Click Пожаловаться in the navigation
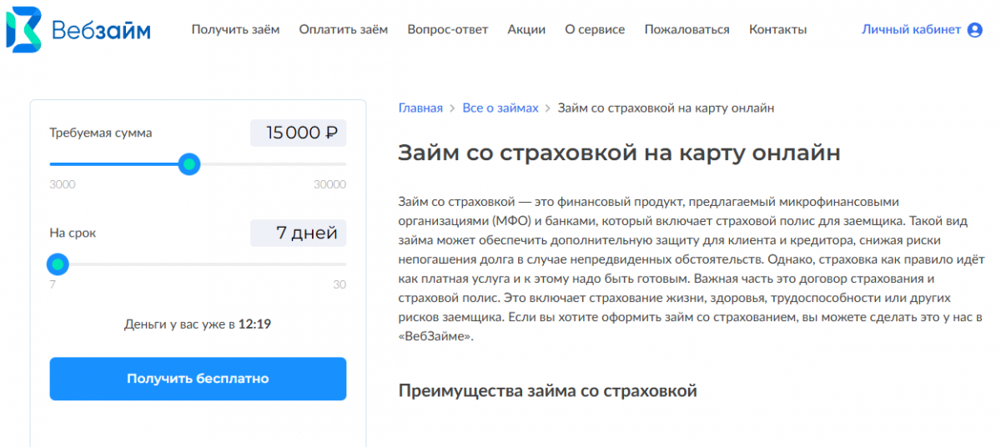The image size is (1001, 447). coord(687,30)
